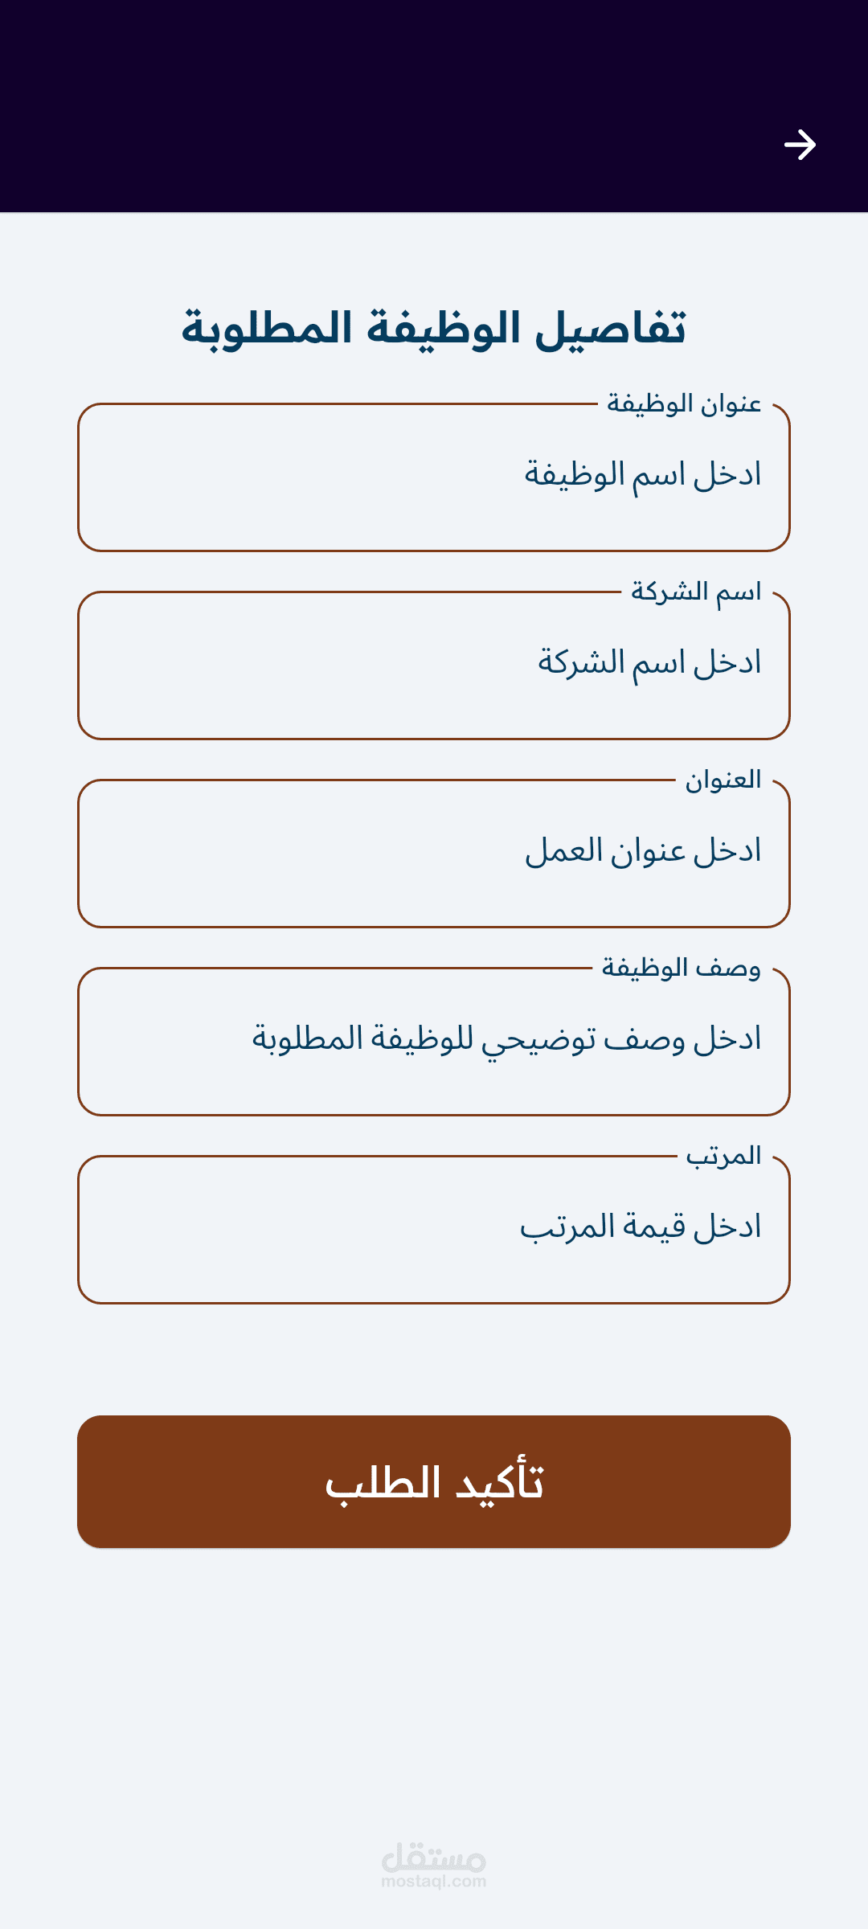Click the 'العنوان' field label
This screenshot has height=1929, width=868.
tap(723, 780)
